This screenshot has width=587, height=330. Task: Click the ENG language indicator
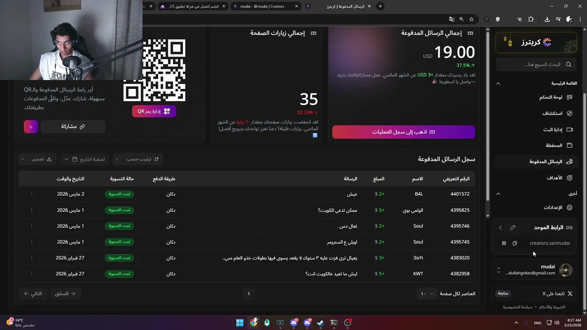(537, 323)
